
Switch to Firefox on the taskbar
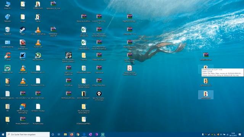[72, 134]
